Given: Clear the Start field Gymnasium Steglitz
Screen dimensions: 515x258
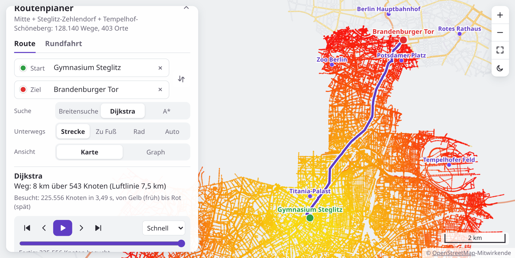Looking at the screenshot, I should point(160,68).
